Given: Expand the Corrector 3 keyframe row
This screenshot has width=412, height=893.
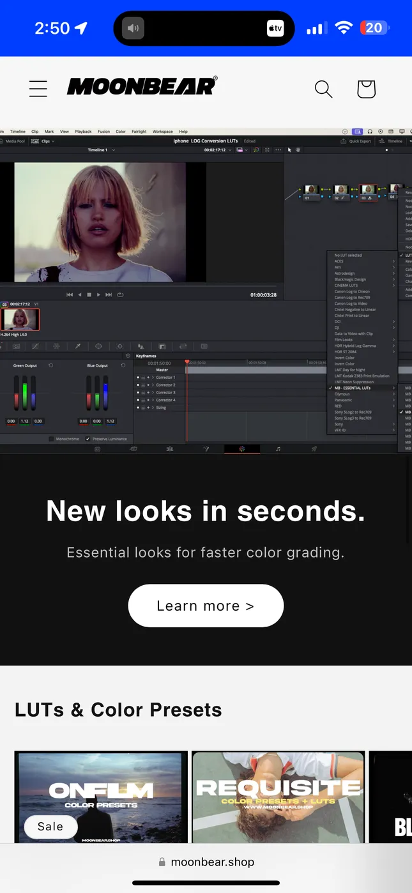Looking at the screenshot, I should pos(153,393).
